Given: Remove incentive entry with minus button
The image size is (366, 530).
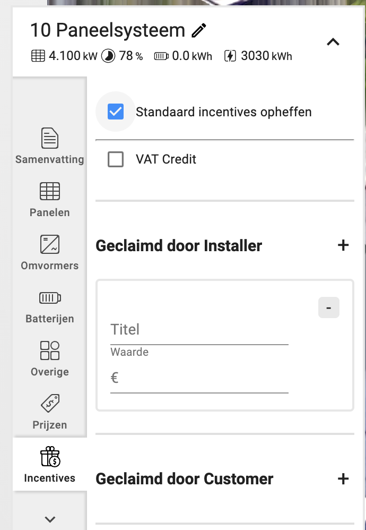Looking at the screenshot, I should point(328,307).
